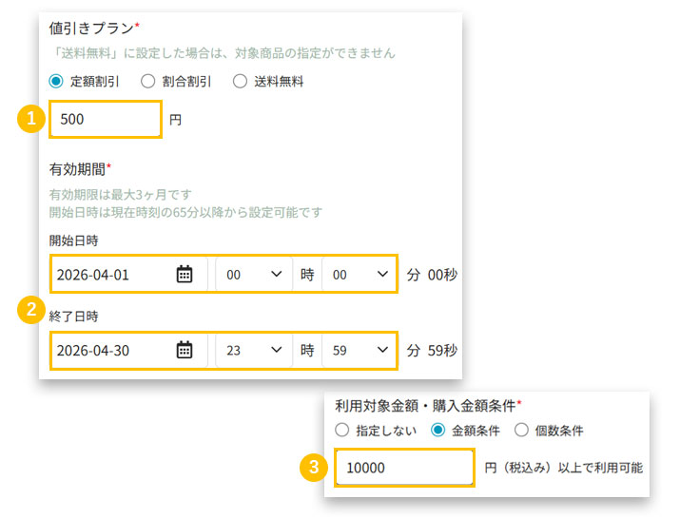Click the yellow step 3 badge

tap(310, 468)
